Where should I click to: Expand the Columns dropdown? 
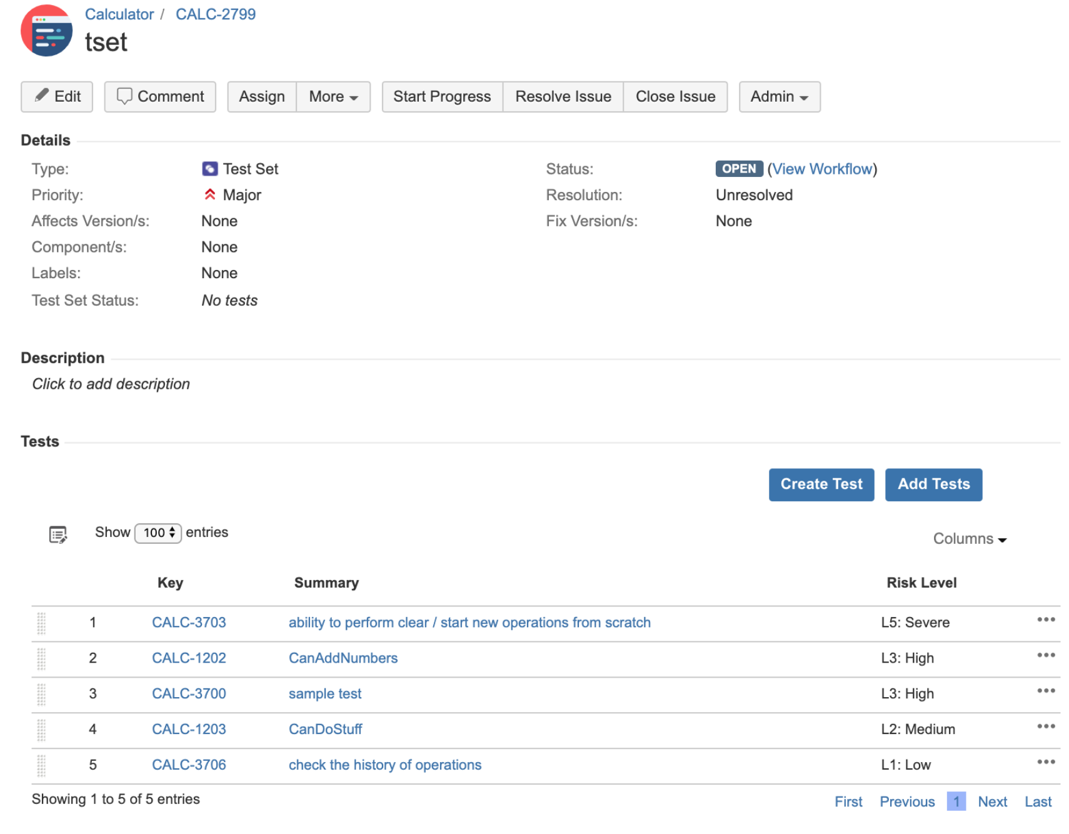[969, 539]
